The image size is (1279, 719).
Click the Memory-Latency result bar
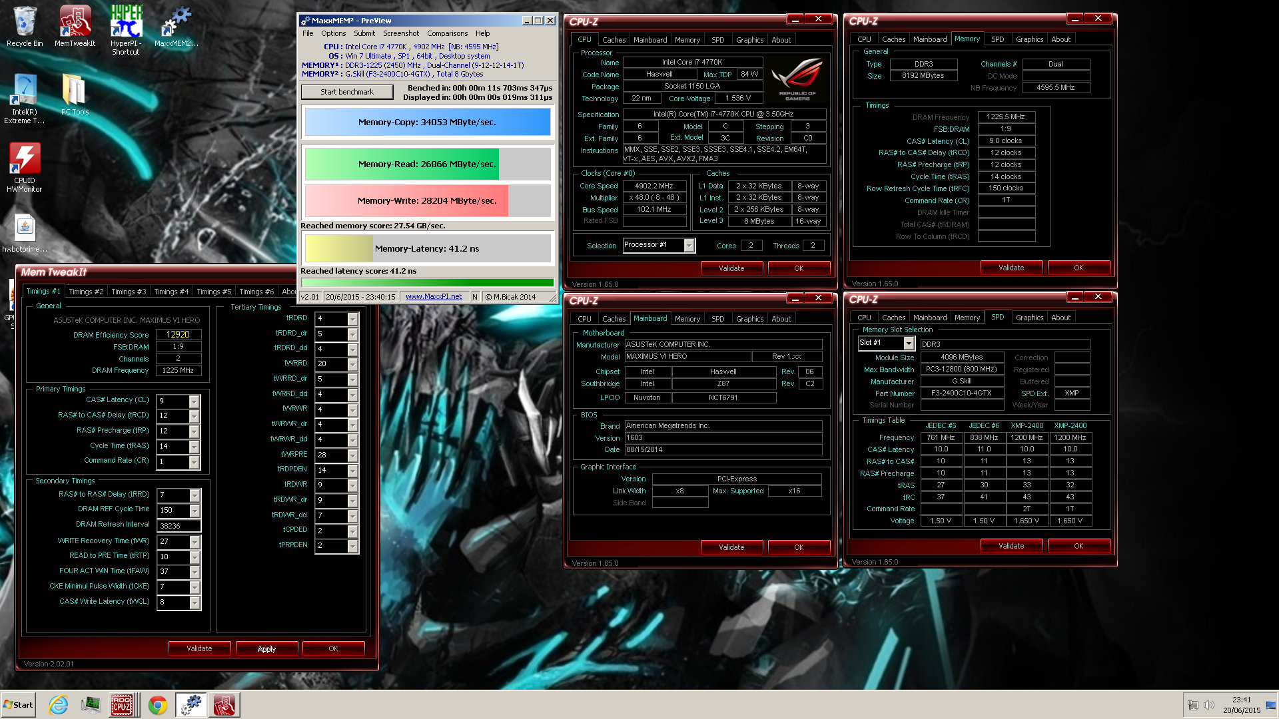[427, 249]
